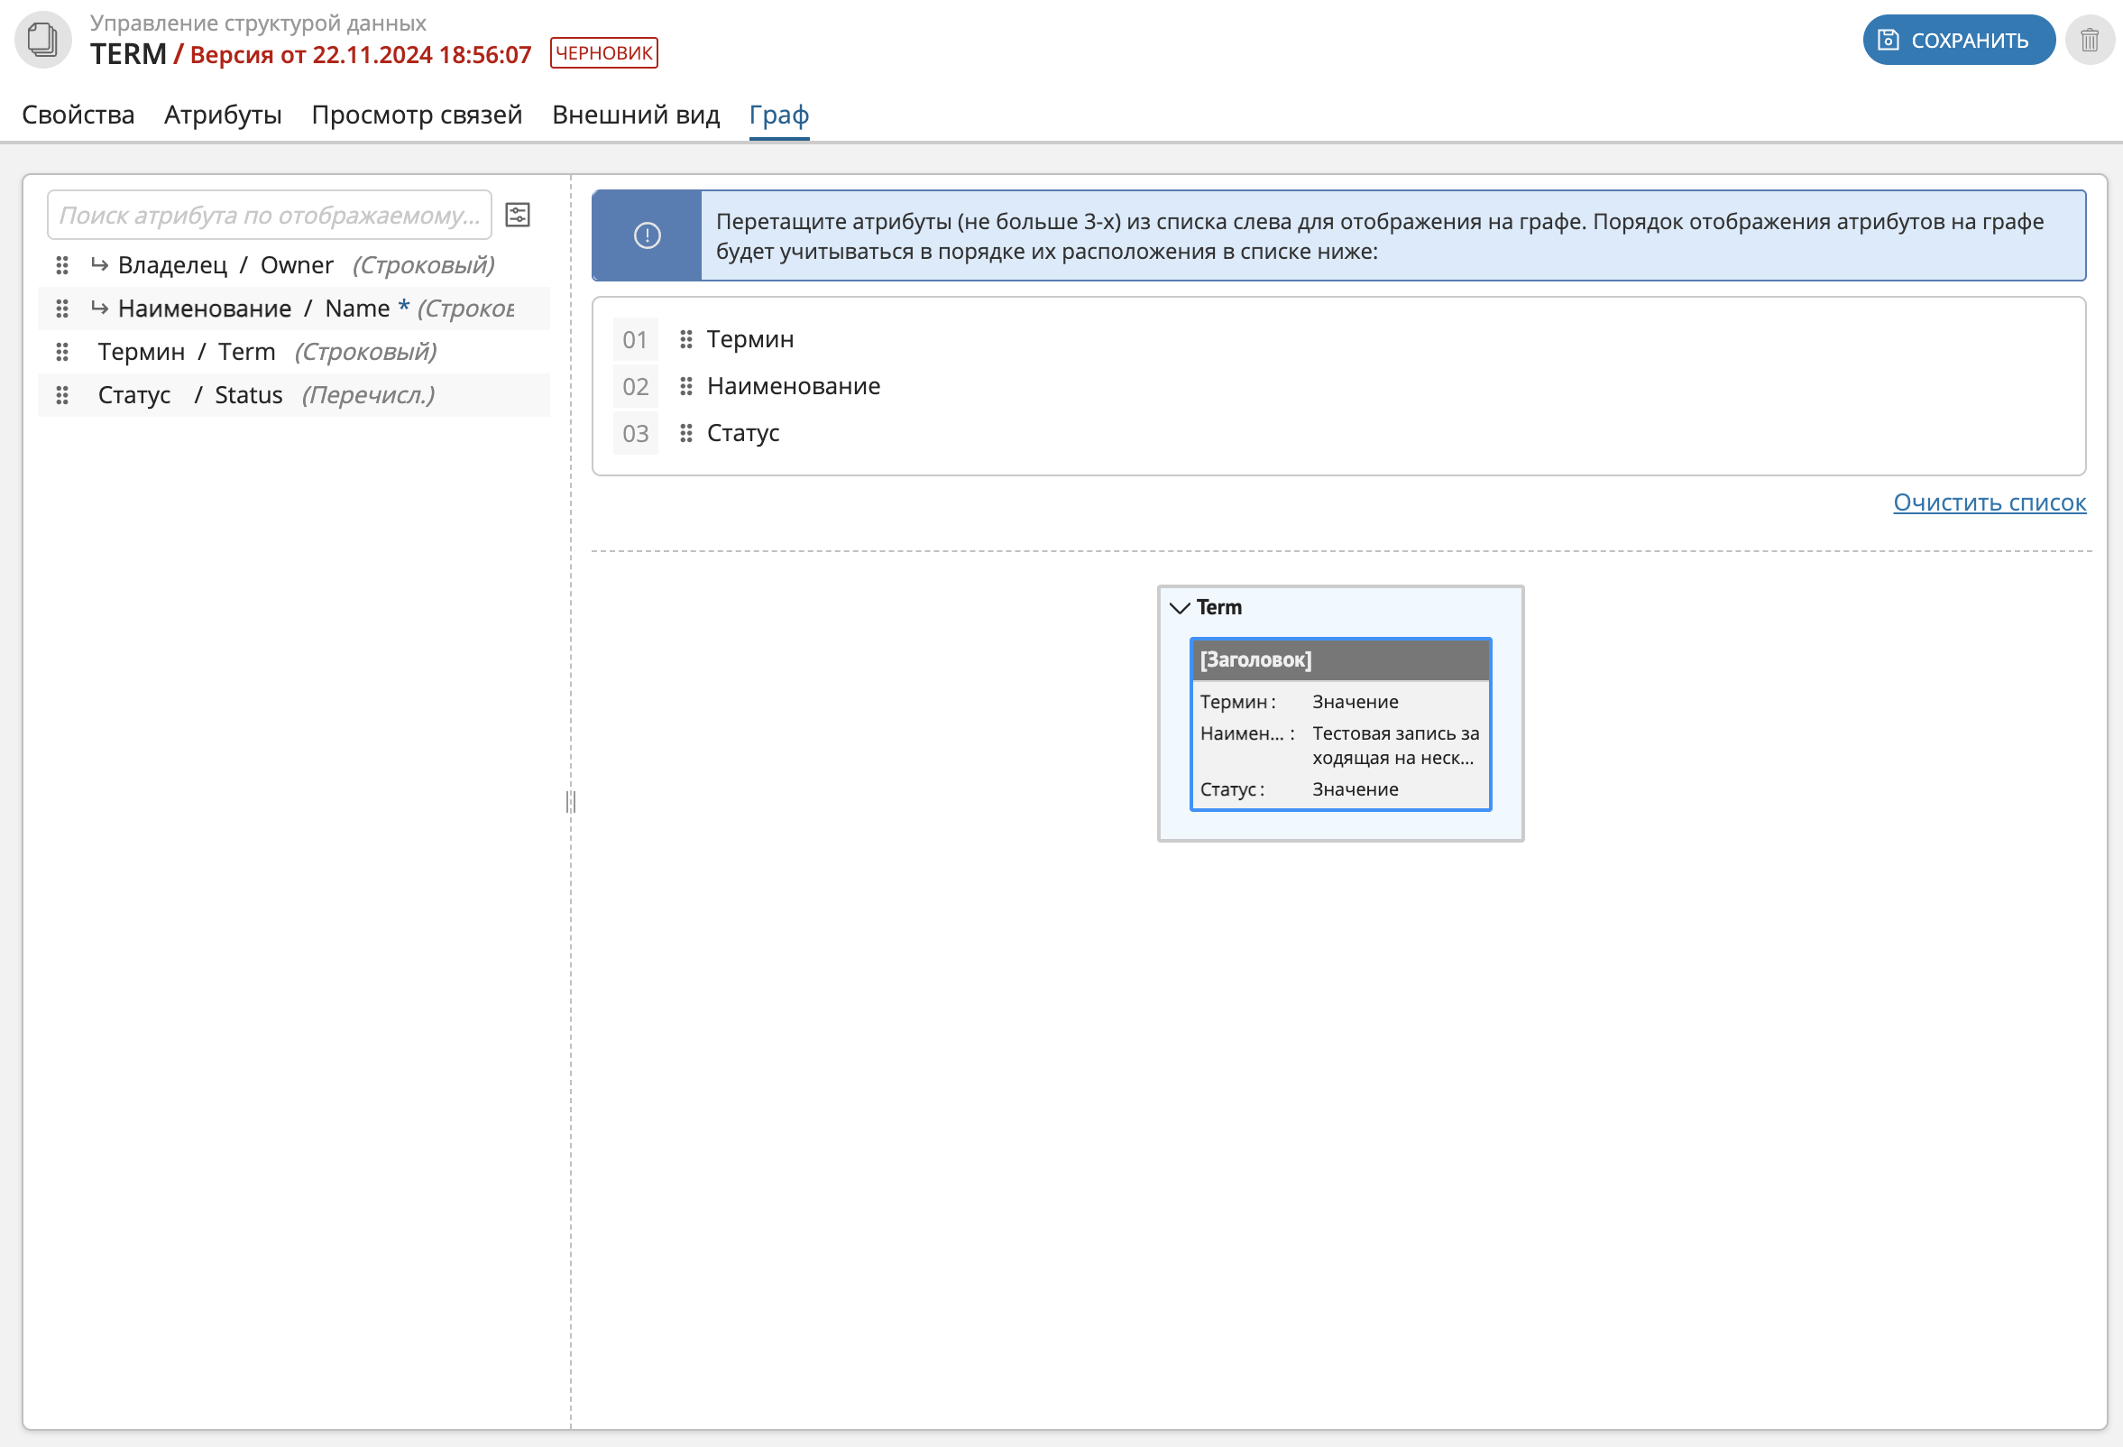The width and height of the screenshot is (2123, 1447).
Task: Click drag handle of Владелец attribute
Action: pos(62,265)
